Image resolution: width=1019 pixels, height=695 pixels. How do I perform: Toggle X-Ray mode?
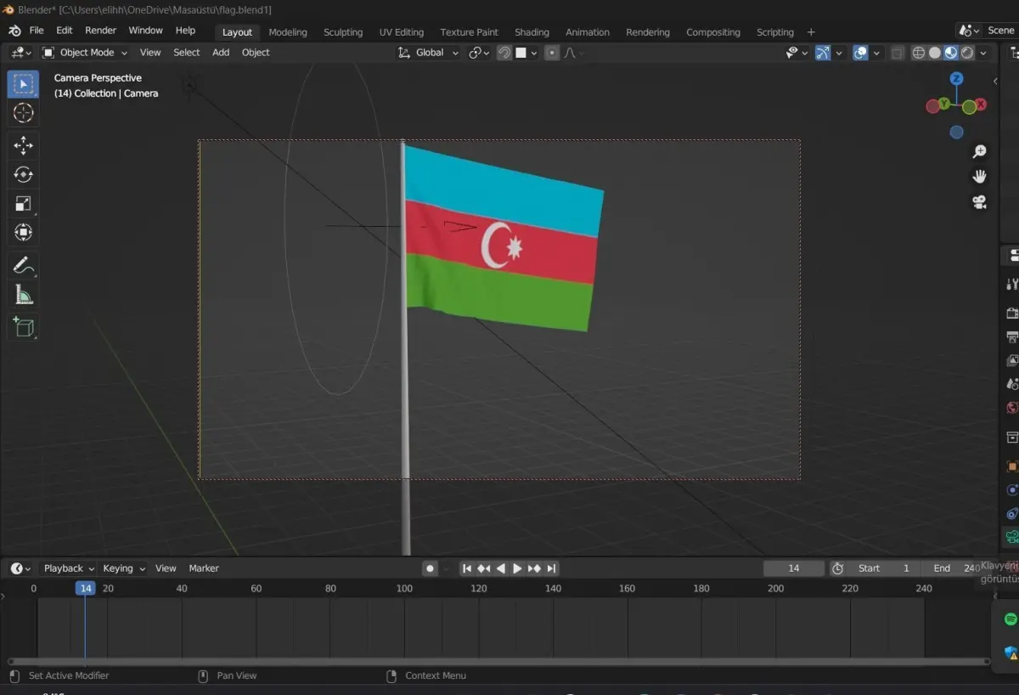(898, 53)
